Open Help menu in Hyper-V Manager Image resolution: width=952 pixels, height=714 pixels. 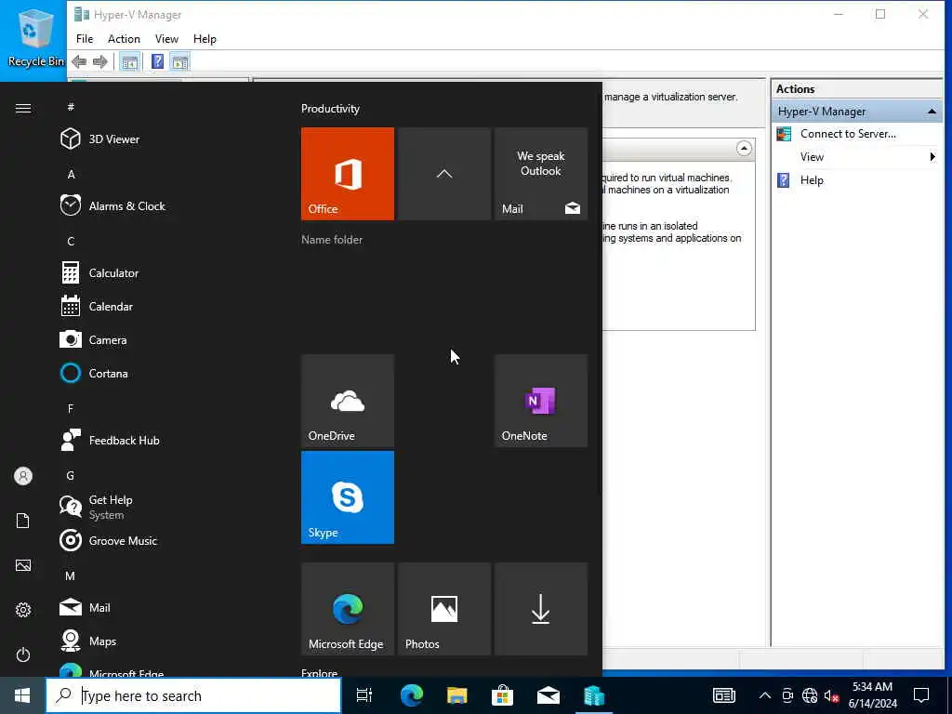[x=205, y=39]
